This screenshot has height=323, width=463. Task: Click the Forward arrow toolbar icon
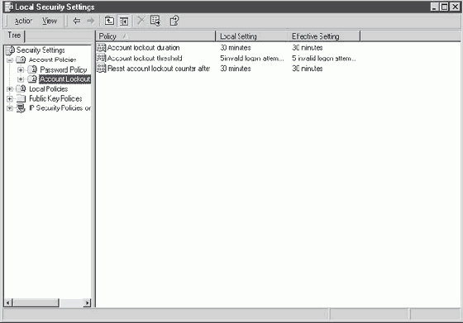point(90,21)
